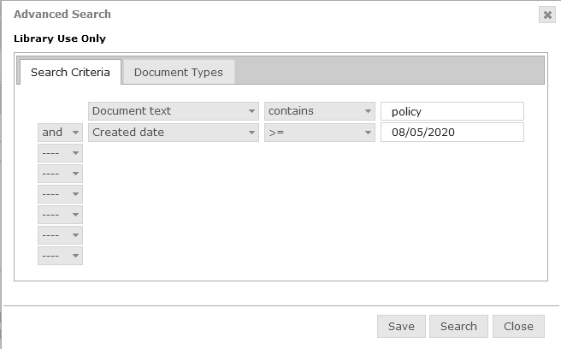Open the first empty connector dropdown

[60, 153]
